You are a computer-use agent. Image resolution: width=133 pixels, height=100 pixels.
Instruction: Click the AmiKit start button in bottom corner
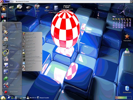[3, 98]
